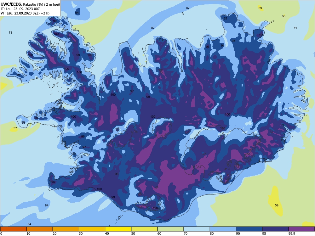Viewport: 315px width, 236px height.
Task: Click the '40' legend scale label
Action: tap(107, 233)
